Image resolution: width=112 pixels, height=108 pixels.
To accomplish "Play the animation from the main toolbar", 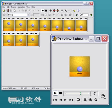I will pyautogui.click(x=42, y=11).
